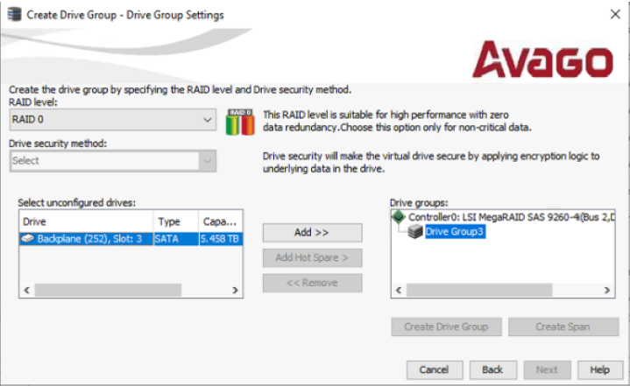Select Backplane (252), Slot: 3 drive row

pos(131,239)
